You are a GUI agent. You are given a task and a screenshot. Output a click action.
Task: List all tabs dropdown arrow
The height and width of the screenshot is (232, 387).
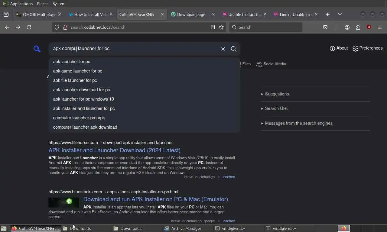point(340,14)
